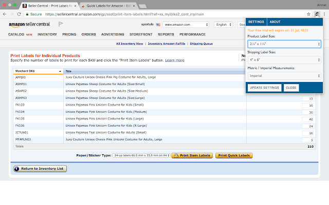The width and height of the screenshot is (329, 205).
Task: Open the English language dropdown
Action: (223, 25)
